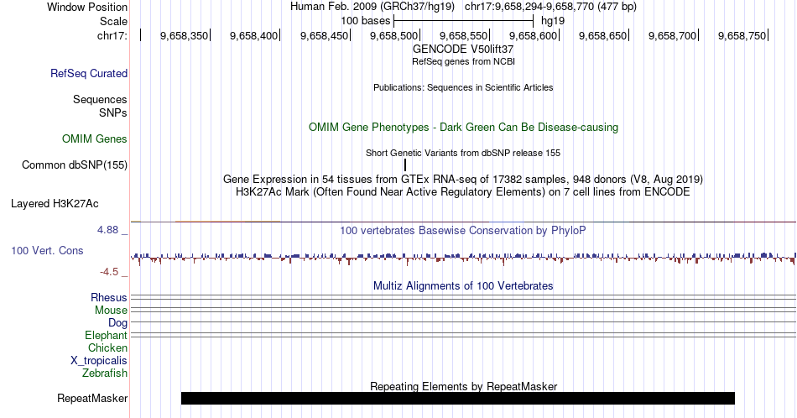
Task: Click the Layered H3K27Ac track label
Action: [55, 203]
